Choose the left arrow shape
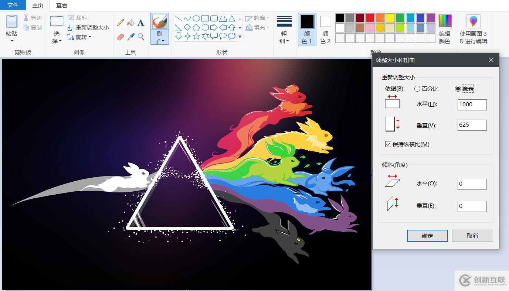 pyautogui.click(x=223, y=27)
